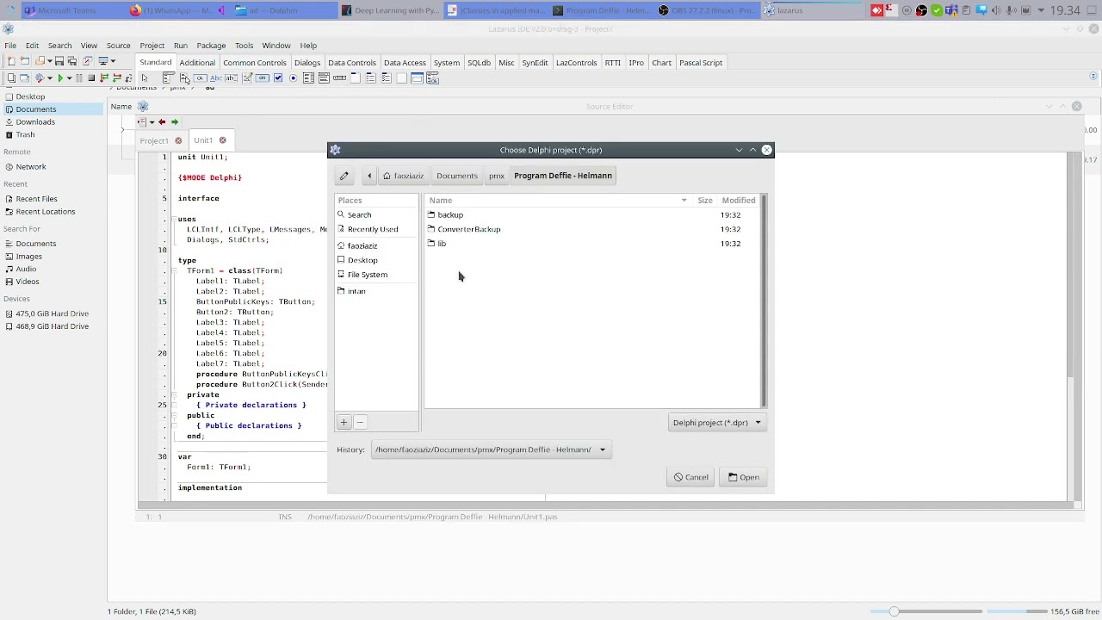This screenshot has width=1102, height=620.
Task: Click the Cancel button in dialog
Action: [690, 477]
